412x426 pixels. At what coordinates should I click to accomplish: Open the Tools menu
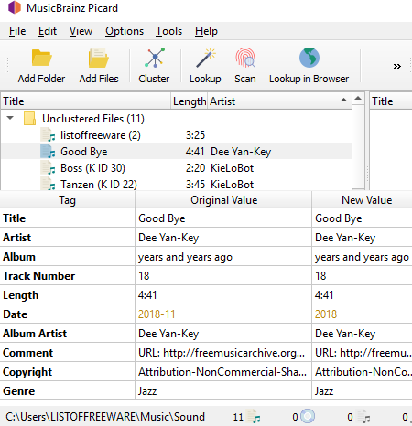click(168, 31)
